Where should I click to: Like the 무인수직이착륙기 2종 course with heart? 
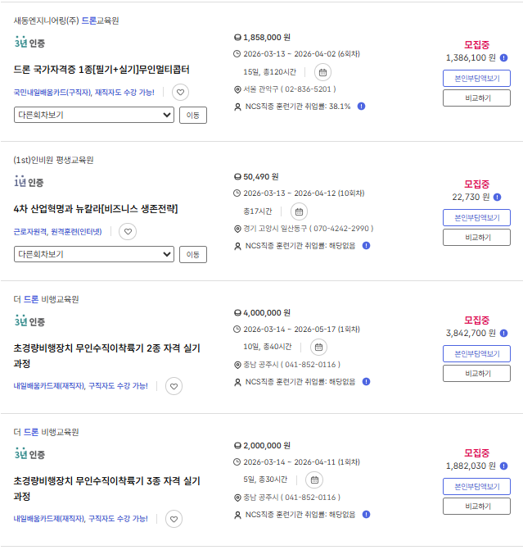pos(174,386)
